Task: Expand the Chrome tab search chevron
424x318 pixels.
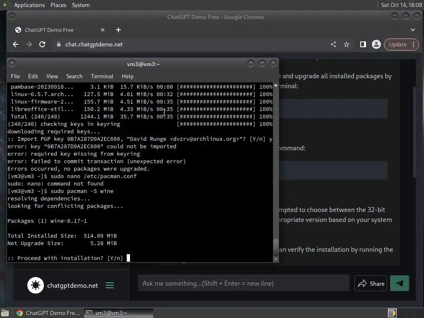Action: coord(413,30)
